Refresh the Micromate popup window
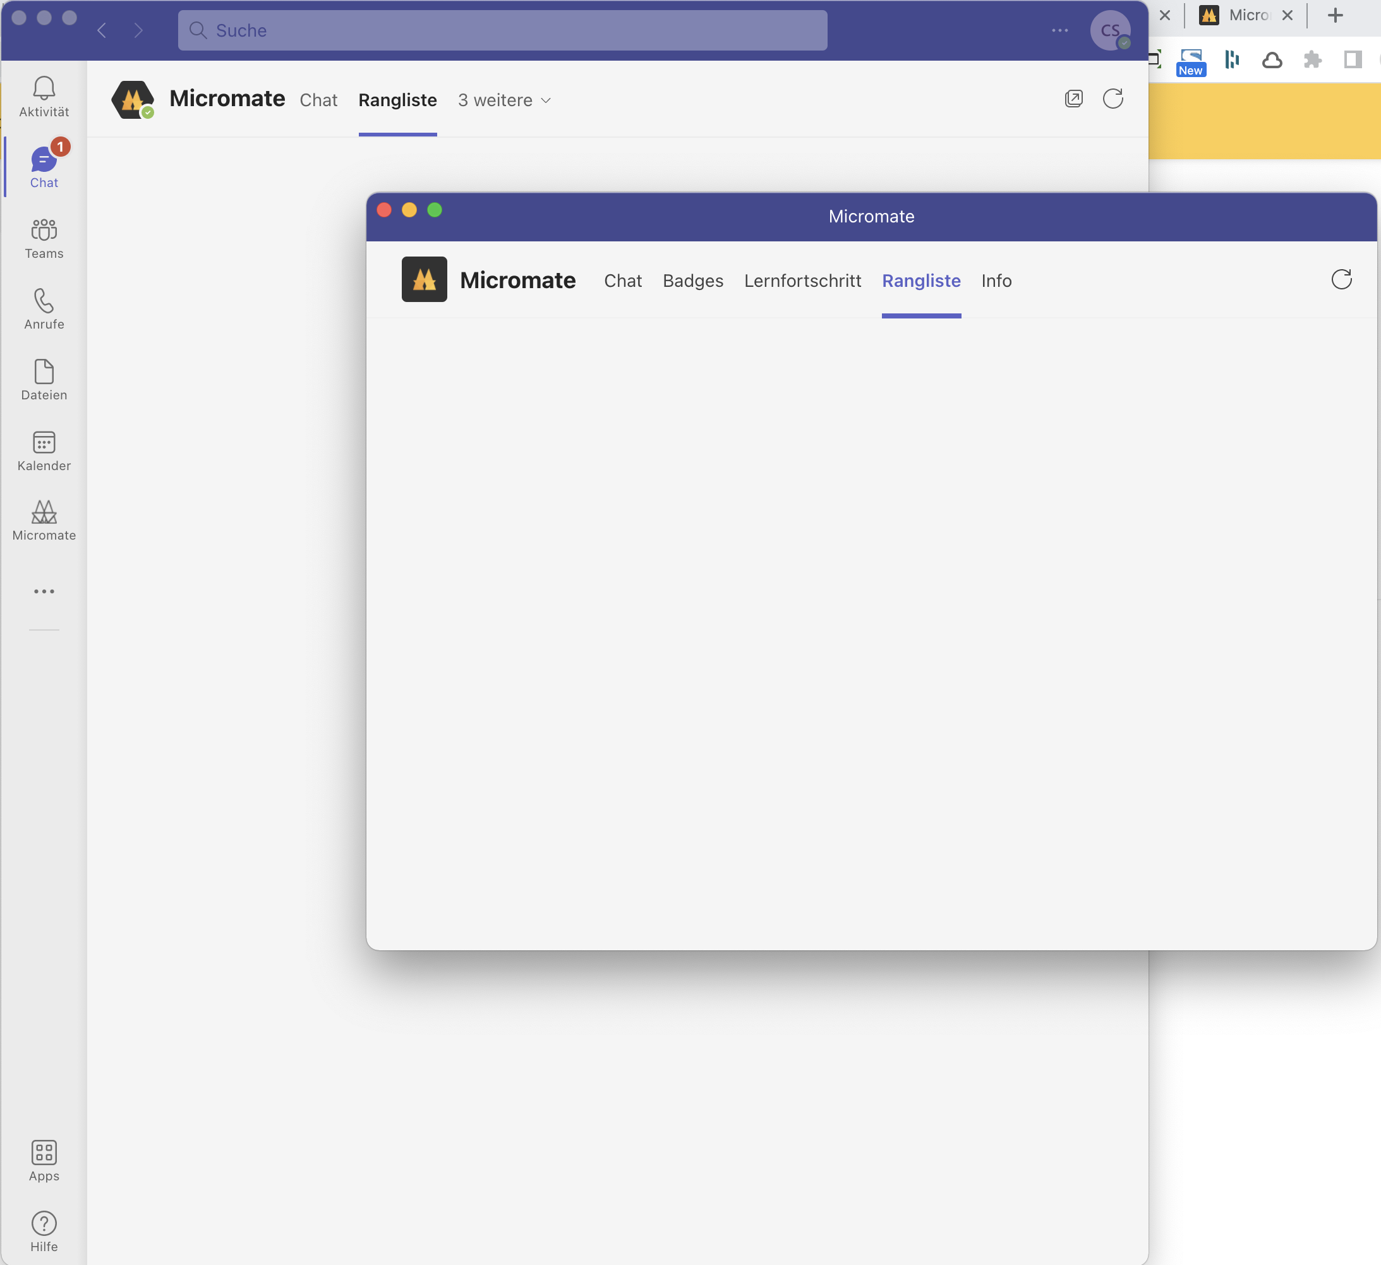 [x=1341, y=279]
